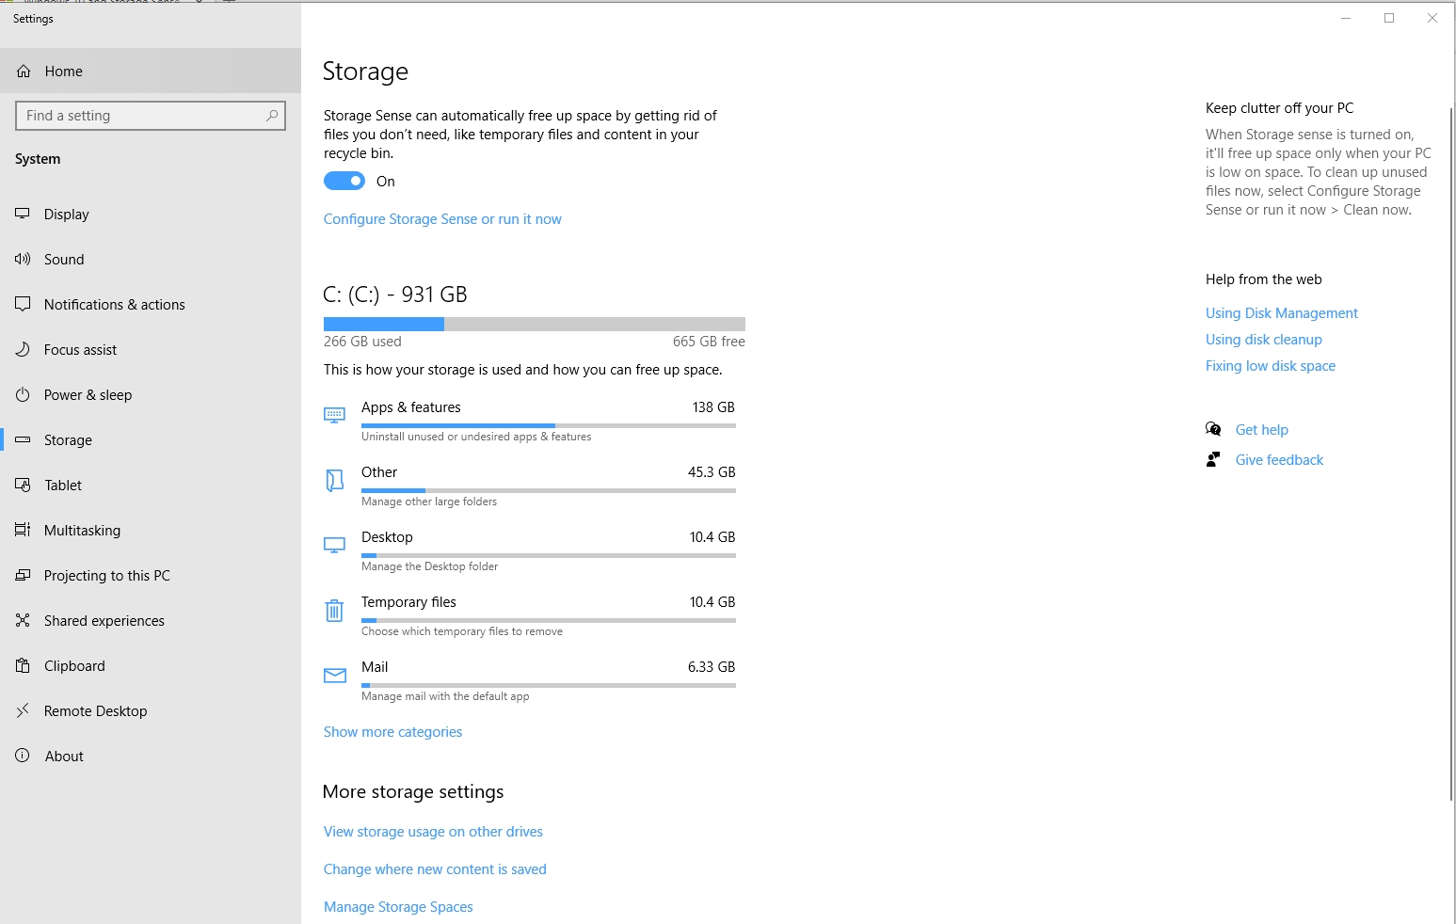Switch to the About settings page

64,756
